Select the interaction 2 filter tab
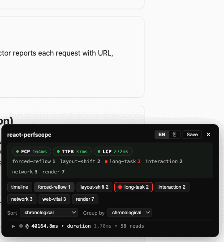Image resolution: width=224 pixels, height=242 pixels. (x=172, y=187)
